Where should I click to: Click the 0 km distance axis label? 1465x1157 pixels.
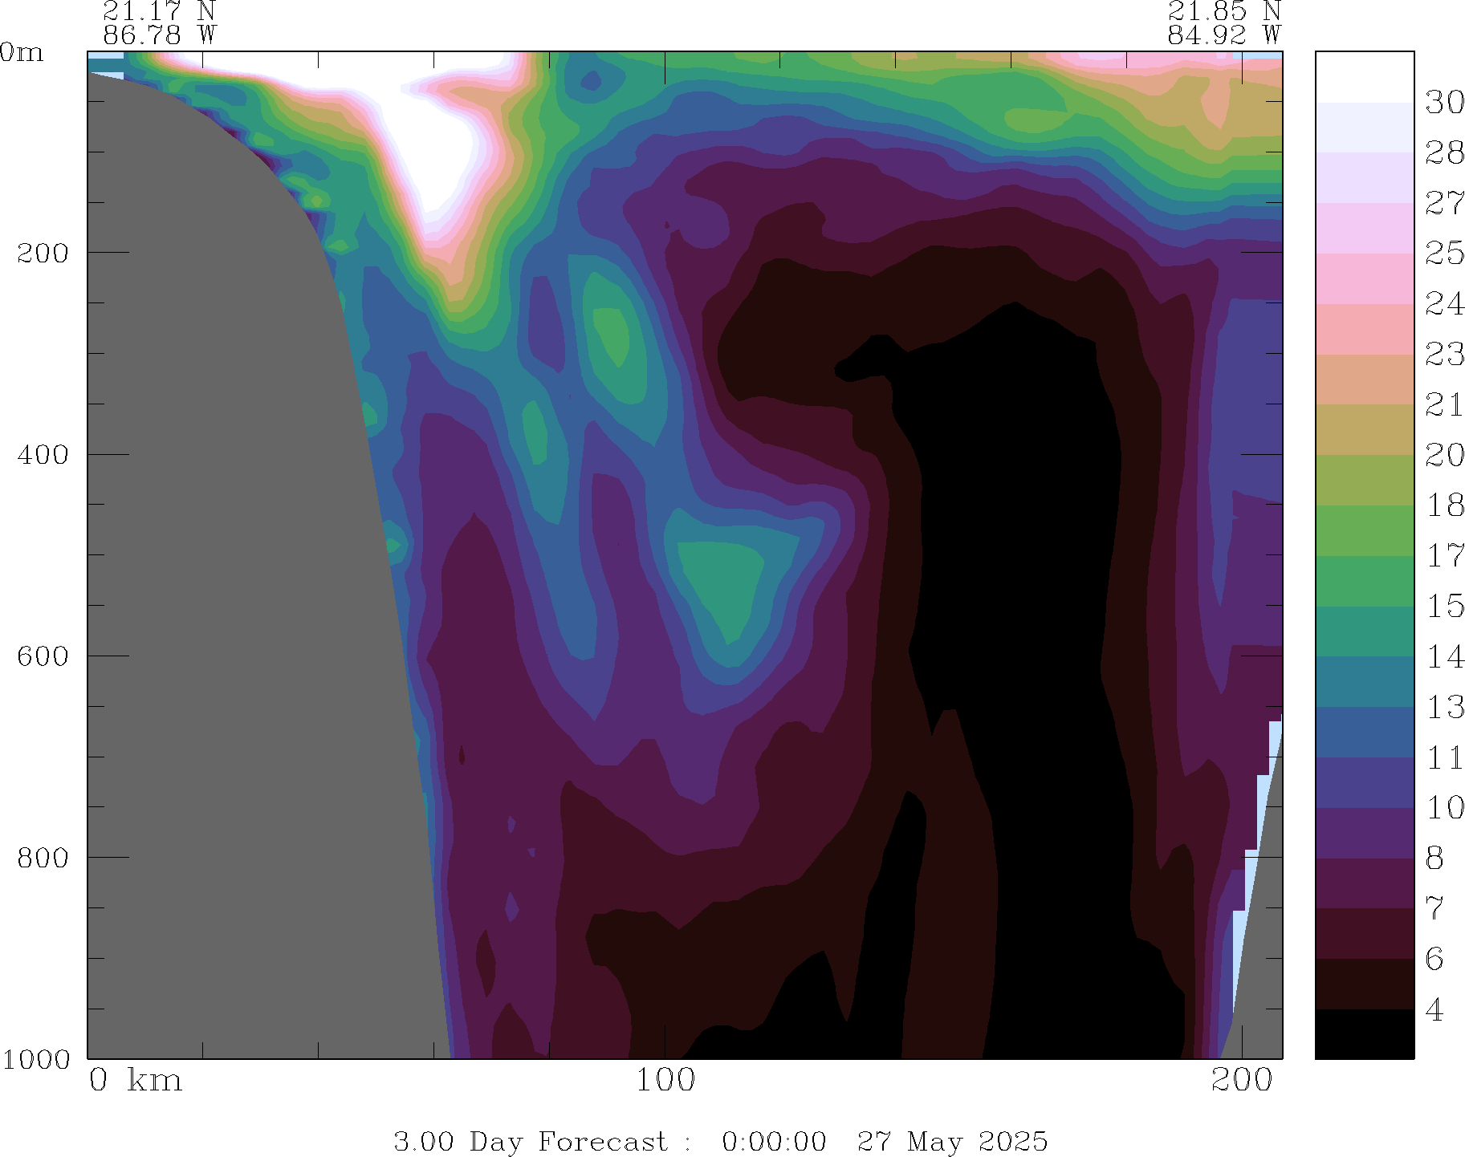point(135,1080)
